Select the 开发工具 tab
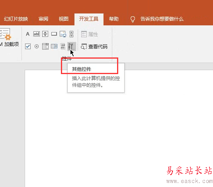 (89, 19)
